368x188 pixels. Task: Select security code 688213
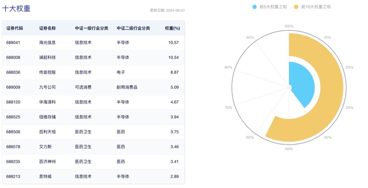13,176
